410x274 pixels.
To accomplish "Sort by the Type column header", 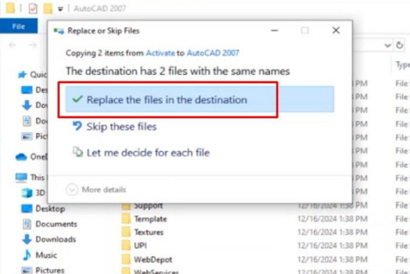I will (402, 65).
